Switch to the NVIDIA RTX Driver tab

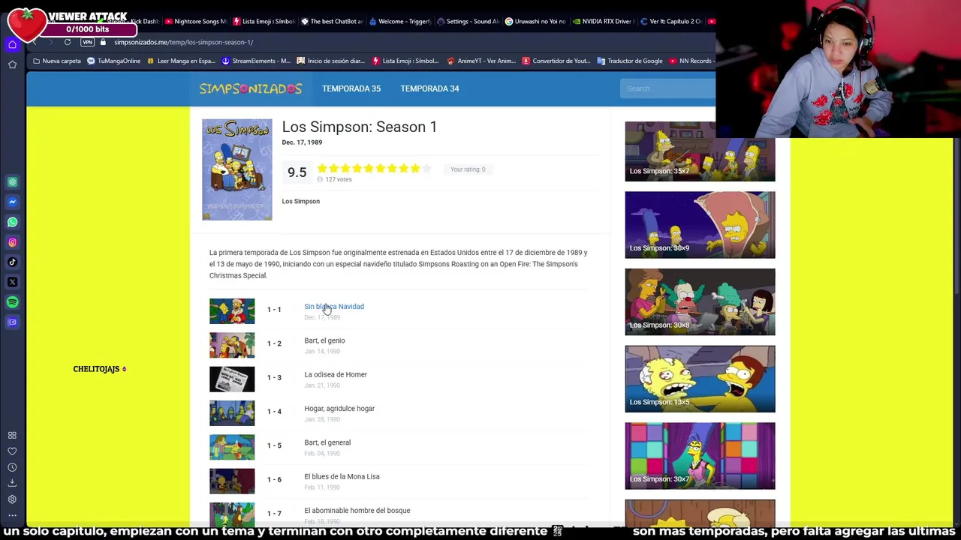pos(604,21)
